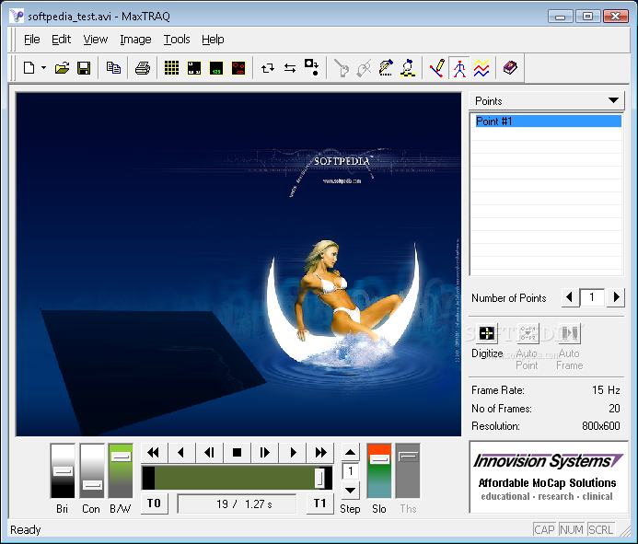Step forward one frame

coord(264,453)
